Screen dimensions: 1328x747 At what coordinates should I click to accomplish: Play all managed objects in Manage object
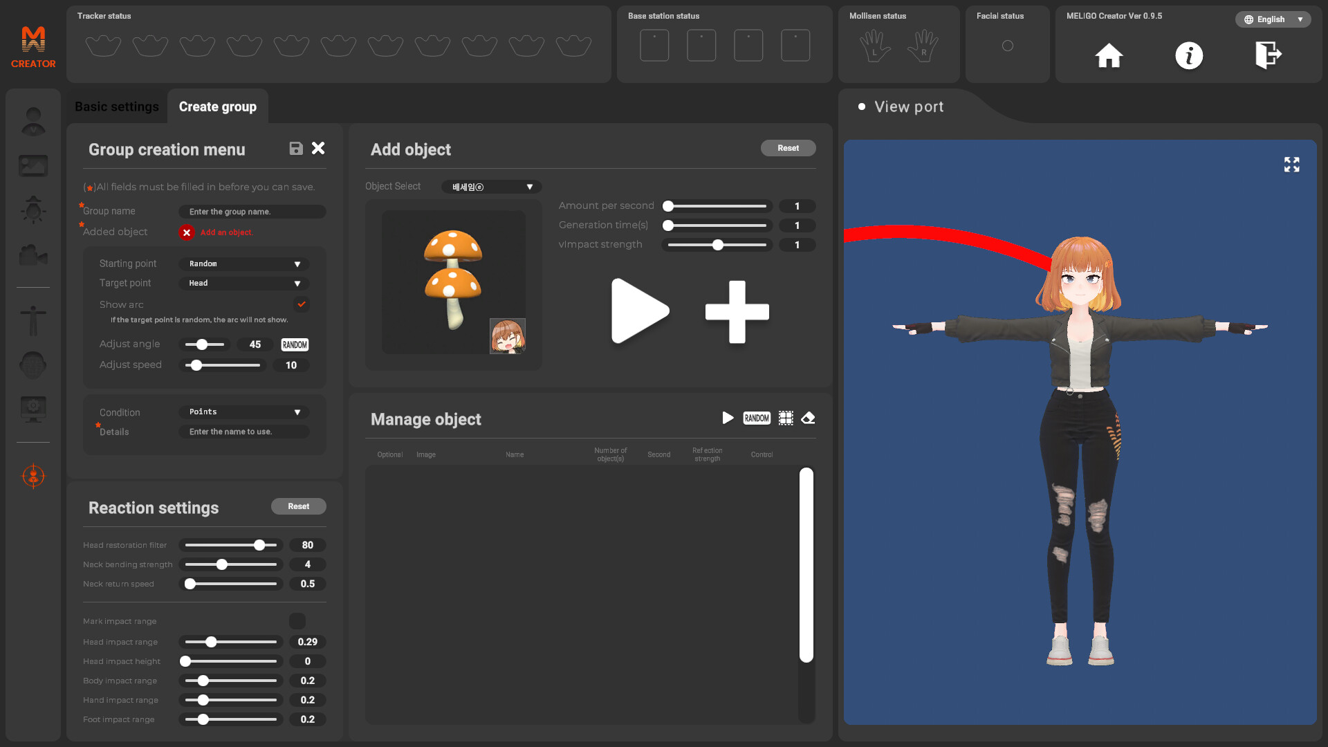click(x=728, y=418)
